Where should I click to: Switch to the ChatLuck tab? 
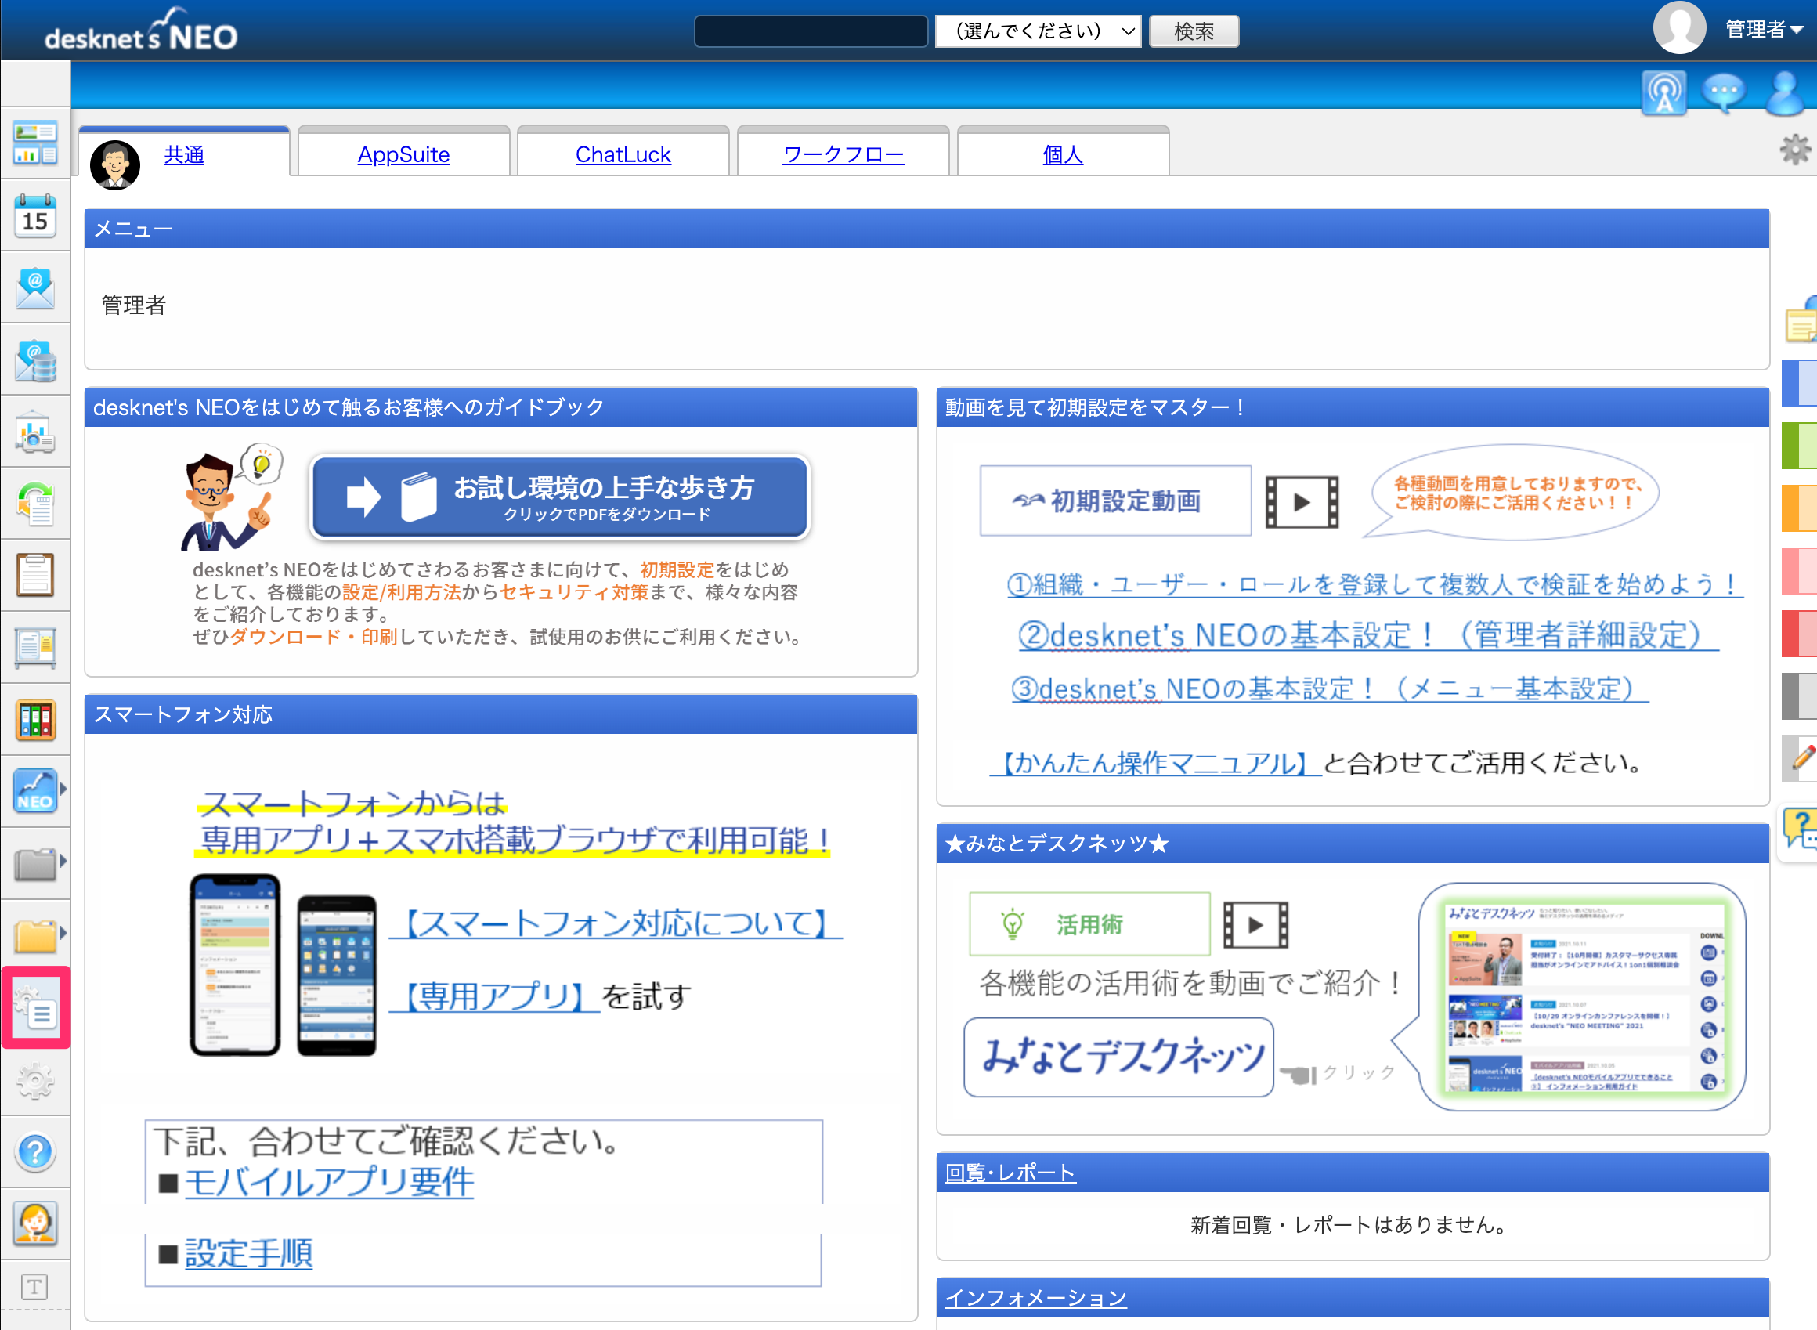623,154
